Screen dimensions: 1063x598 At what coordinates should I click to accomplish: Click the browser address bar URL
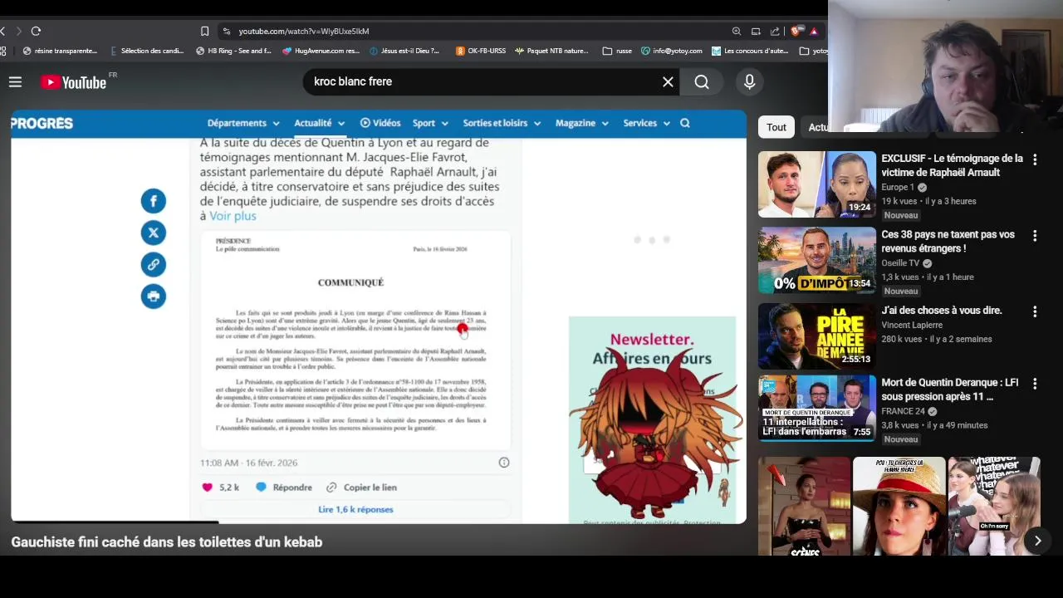pyautogui.click(x=304, y=31)
